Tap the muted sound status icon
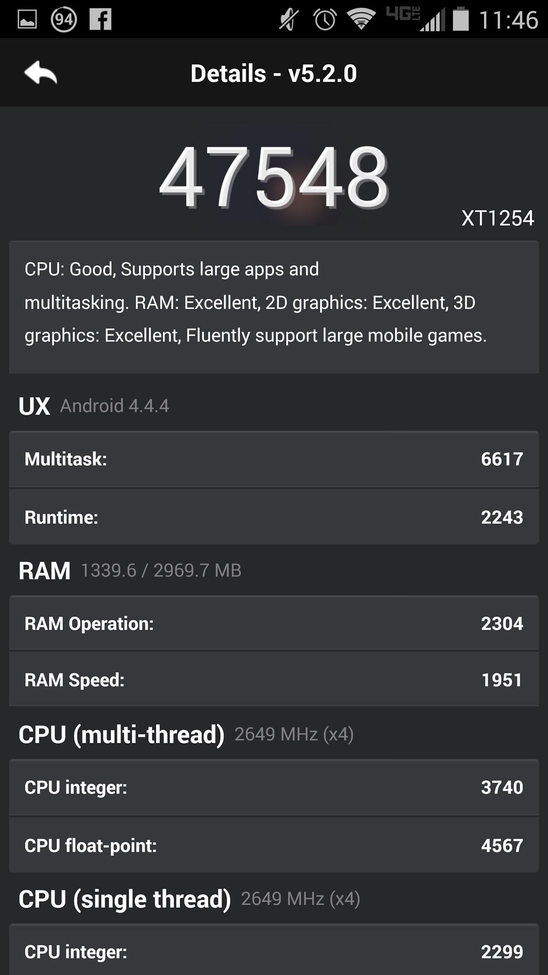The width and height of the screenshot is (548, 975). 289,20
